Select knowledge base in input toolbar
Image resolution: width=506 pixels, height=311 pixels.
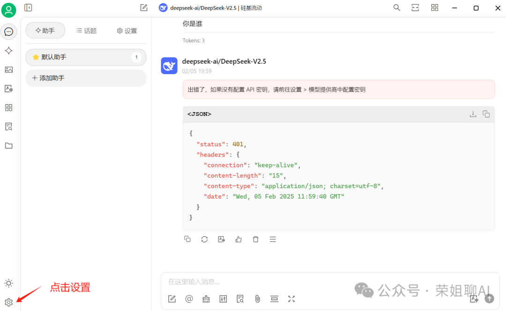point(240,299)
